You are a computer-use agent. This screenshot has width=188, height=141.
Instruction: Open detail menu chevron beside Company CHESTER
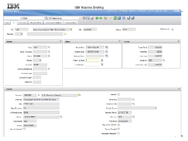39,95
